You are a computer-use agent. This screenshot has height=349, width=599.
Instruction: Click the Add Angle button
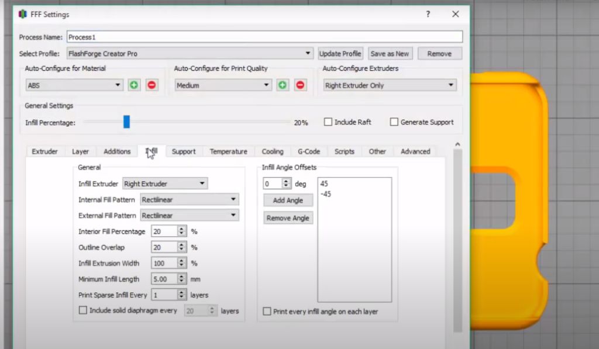(288, 200)
